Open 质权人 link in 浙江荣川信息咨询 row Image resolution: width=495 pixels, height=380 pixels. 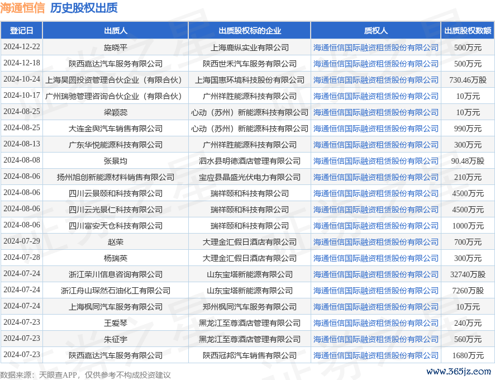pos(375,274)
